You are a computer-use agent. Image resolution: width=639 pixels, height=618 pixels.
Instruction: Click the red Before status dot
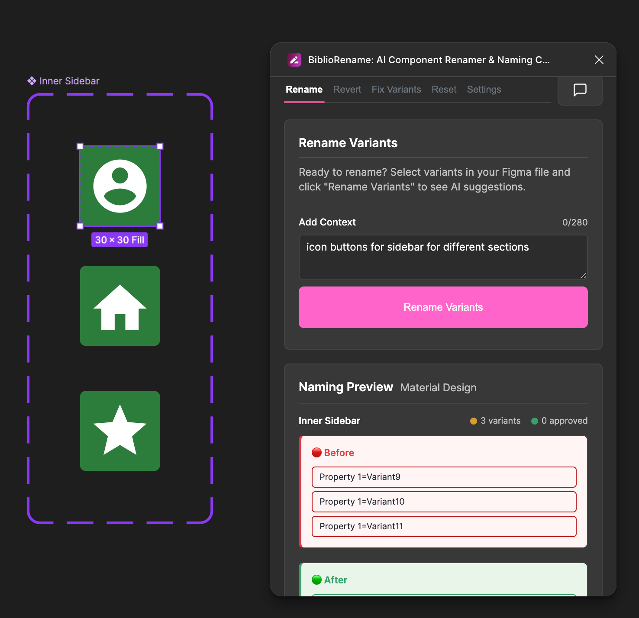tap(317, 452)
